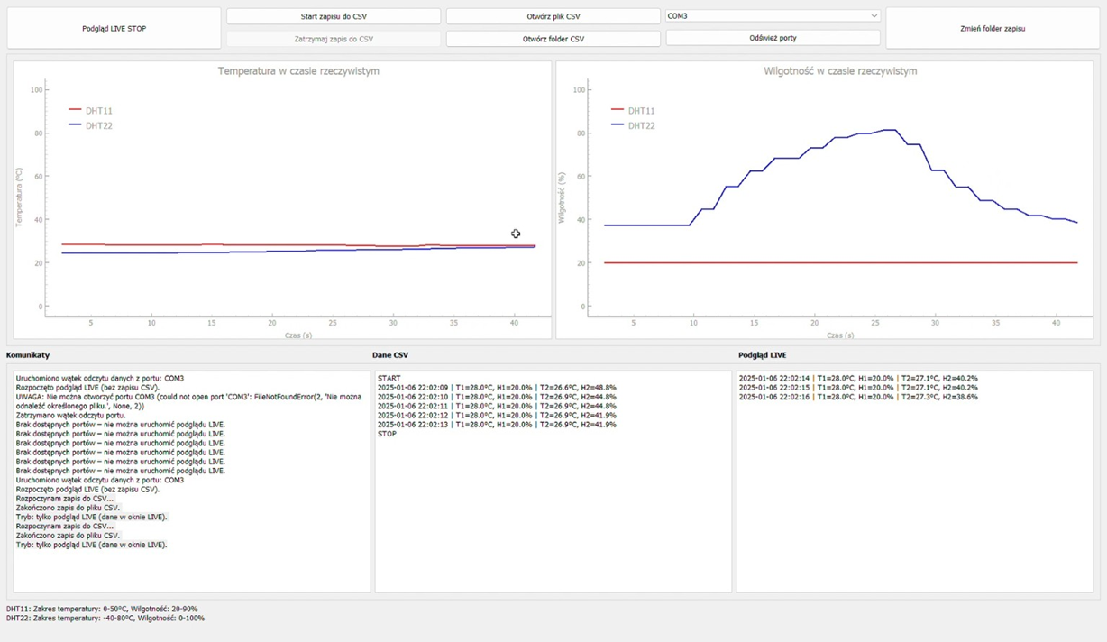
Task: Select the 22:02:16 entry in Podgląd LIVE panel
Action: click(x=857, y=397)
